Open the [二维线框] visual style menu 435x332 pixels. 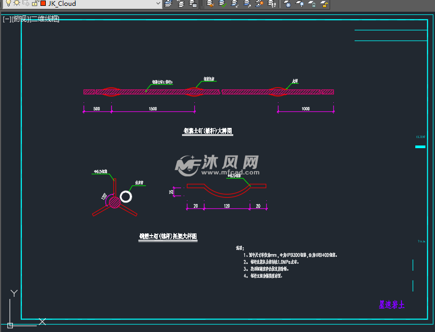pyautogui.click(x=45, y=19)
